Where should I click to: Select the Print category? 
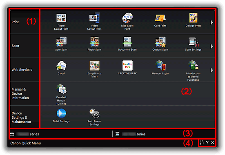pyautogui.click(x=25, y=22)
